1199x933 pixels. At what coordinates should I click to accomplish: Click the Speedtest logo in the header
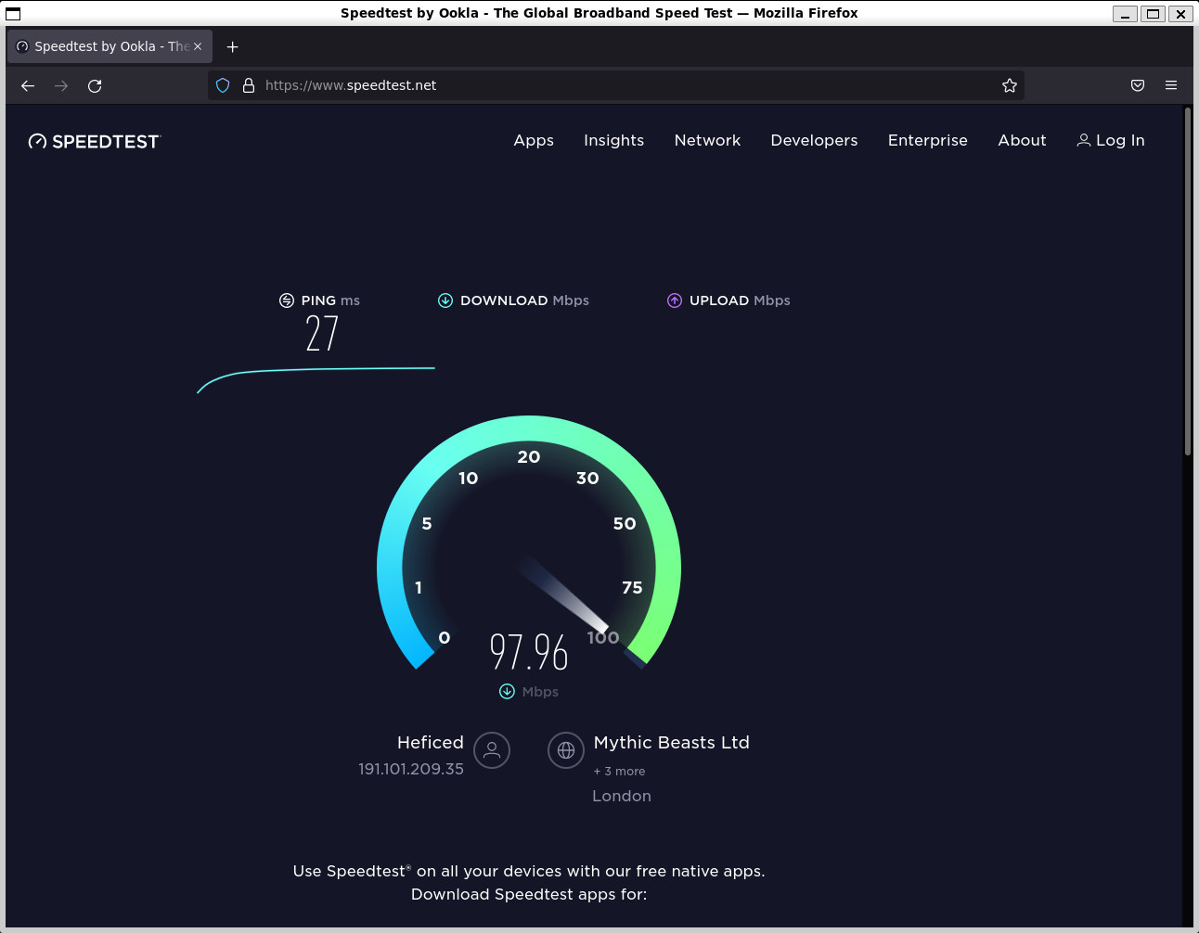point(95,141)
